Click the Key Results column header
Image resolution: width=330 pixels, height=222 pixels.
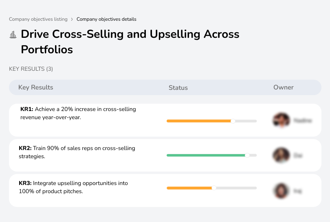pyautogui.click(x=35, y=87)
